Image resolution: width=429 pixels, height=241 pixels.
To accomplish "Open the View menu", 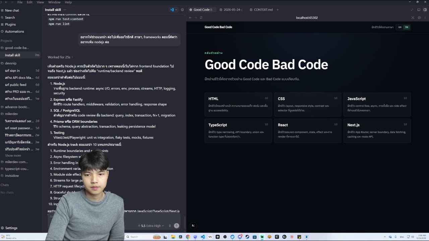I will coord(40,2).
